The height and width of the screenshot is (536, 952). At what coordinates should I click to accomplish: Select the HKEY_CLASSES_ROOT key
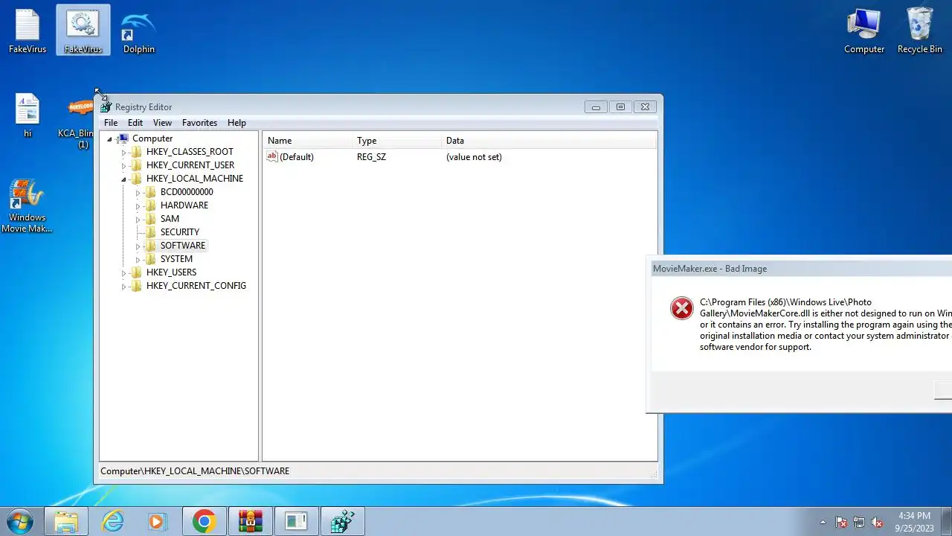(190, 152)
